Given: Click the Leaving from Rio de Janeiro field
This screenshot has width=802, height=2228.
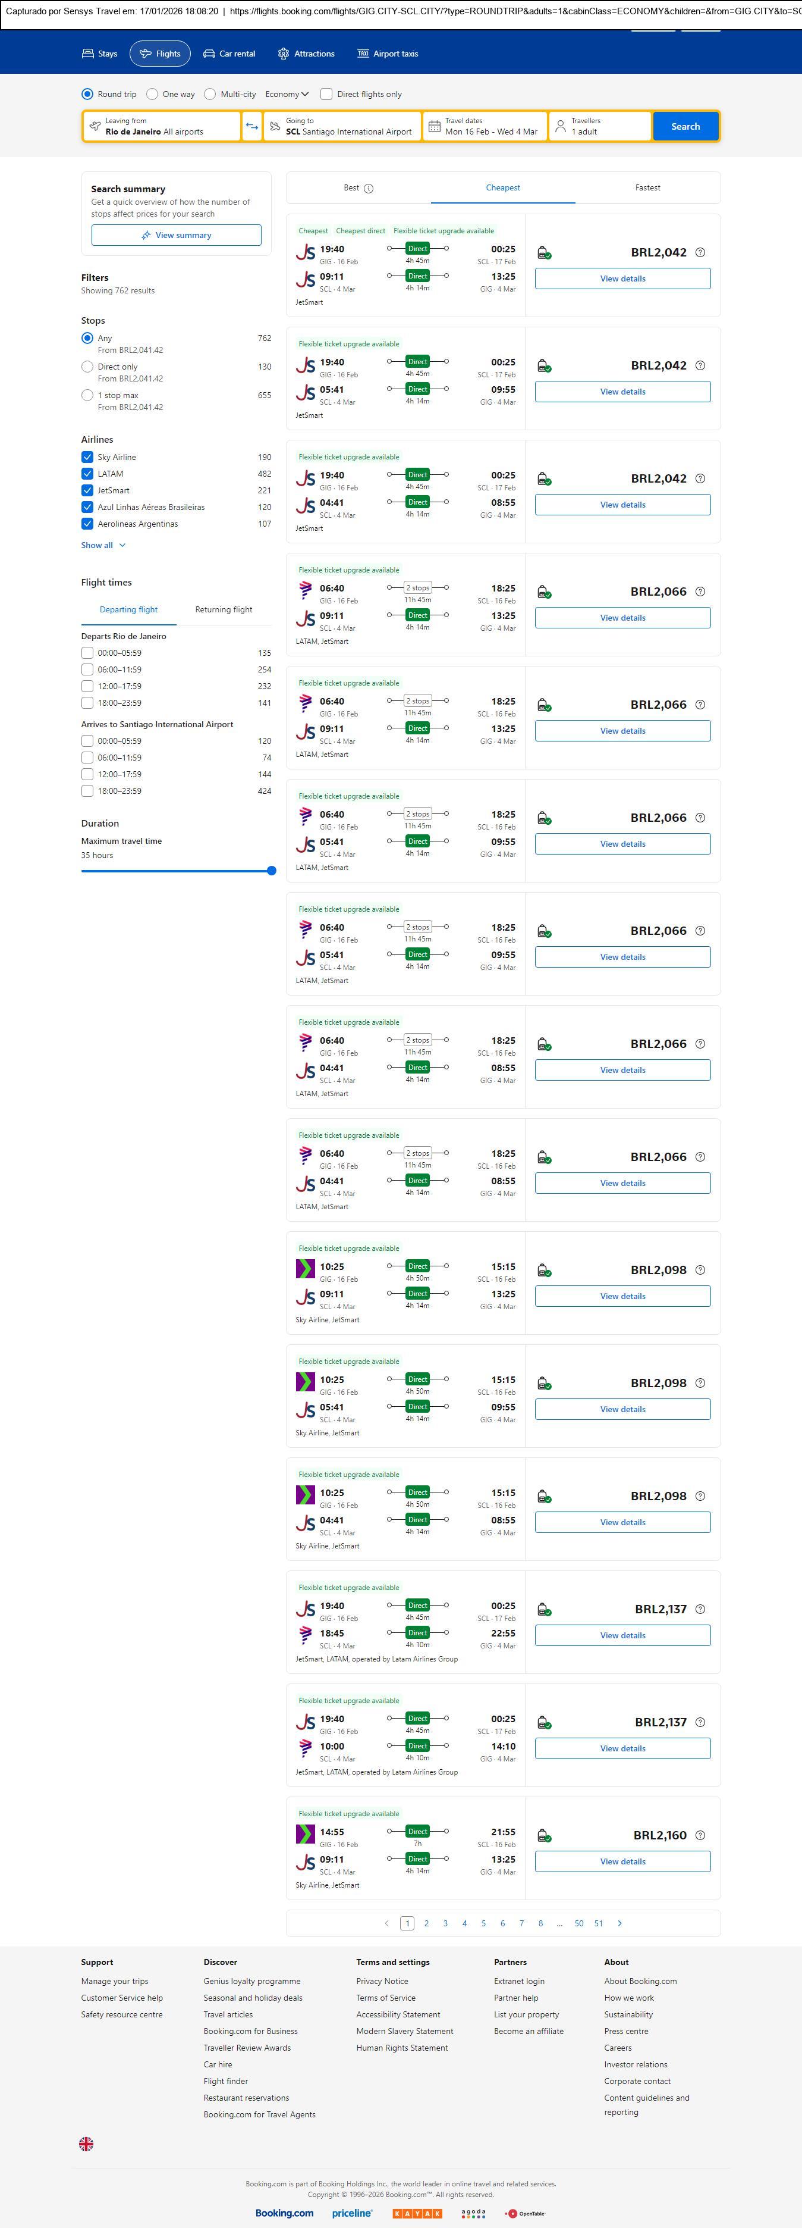Looking at the screenshot, I should (x=162, y=126).
